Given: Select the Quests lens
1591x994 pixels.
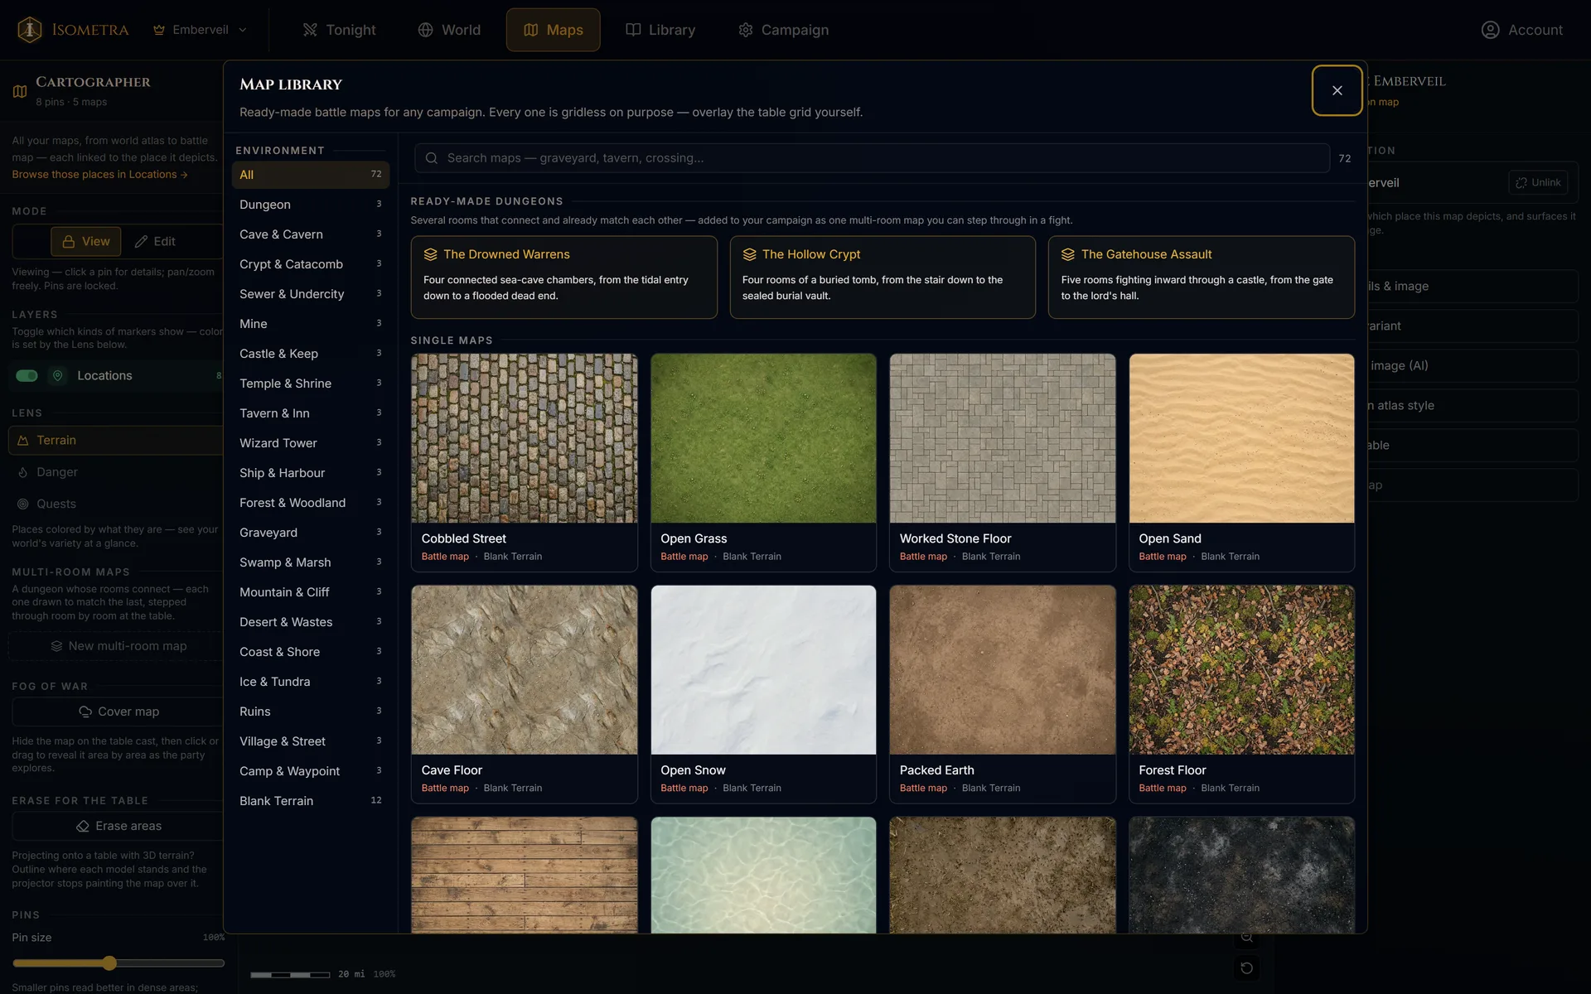Looking at the screenshot, I should [116, 504].
